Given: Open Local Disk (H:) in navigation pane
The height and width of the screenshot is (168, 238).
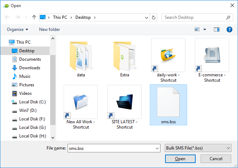Looking at the screenshot, I should point(29,136).
